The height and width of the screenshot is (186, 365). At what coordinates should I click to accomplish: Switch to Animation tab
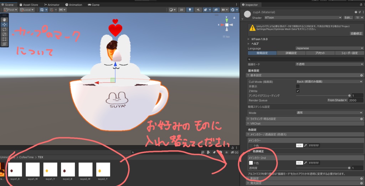(73, 5)
